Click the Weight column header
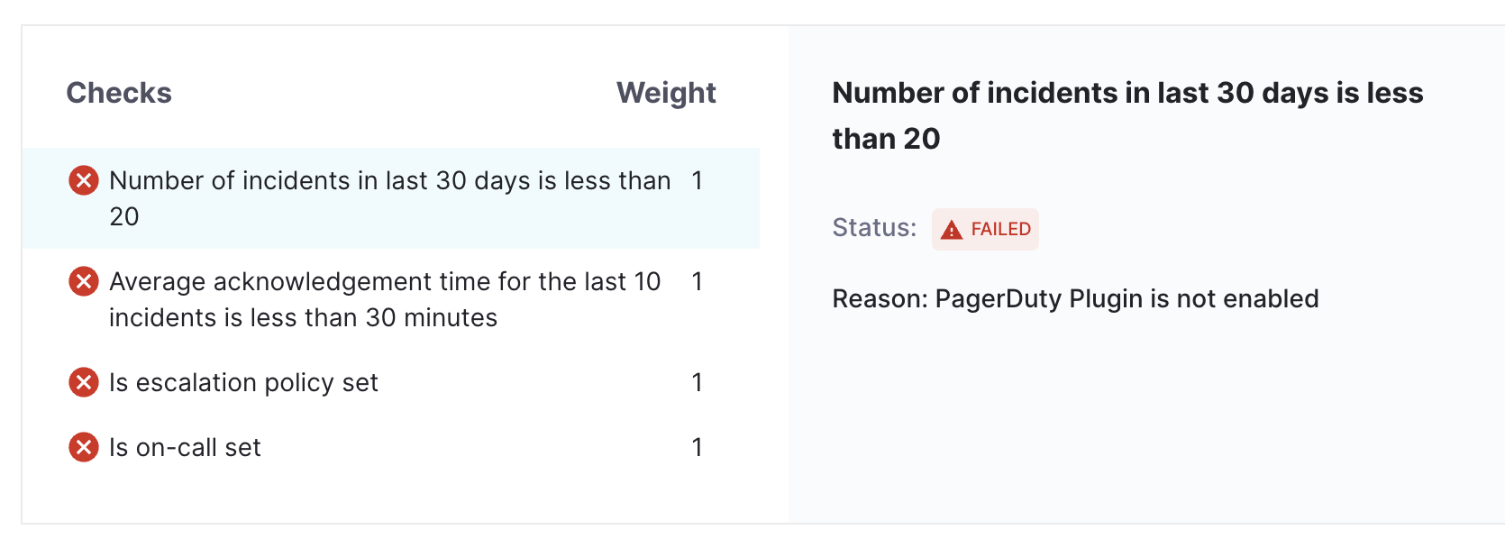Screen dimensions: 1505x548 coord(666,93)
